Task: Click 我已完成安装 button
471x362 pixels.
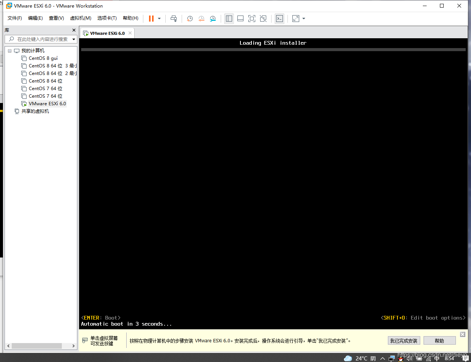Action: [x=404, y=341]
